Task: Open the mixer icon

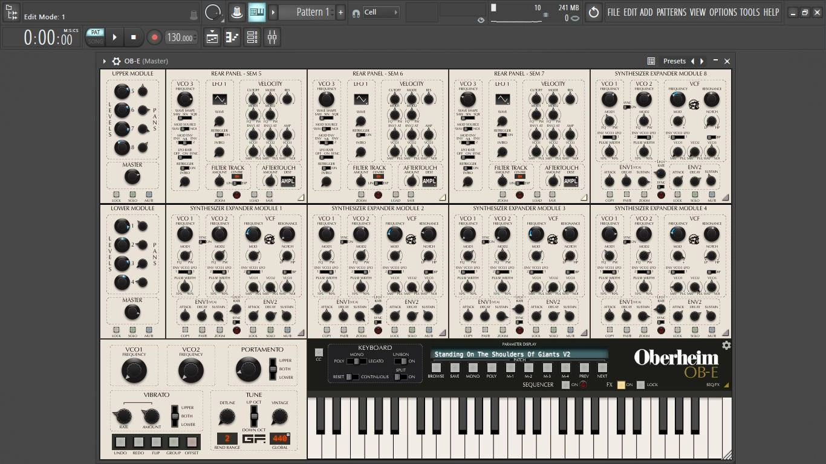Action: pyautogui.click(x=272, y=37)
